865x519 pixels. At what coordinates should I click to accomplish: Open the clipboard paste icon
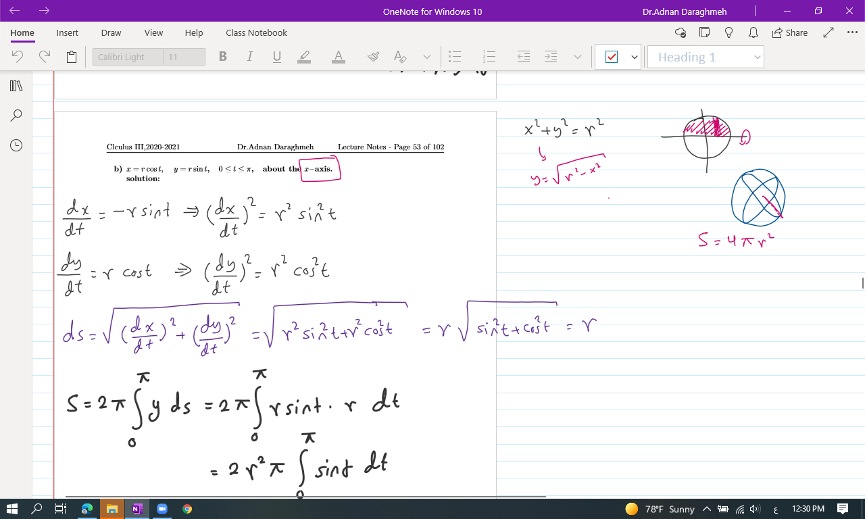[72, 57]
